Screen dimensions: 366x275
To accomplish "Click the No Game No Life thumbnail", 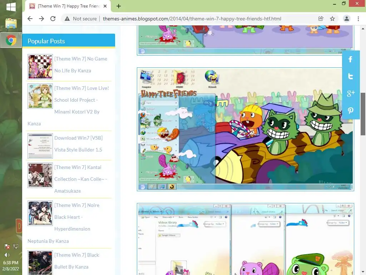I will coord(40,67).
